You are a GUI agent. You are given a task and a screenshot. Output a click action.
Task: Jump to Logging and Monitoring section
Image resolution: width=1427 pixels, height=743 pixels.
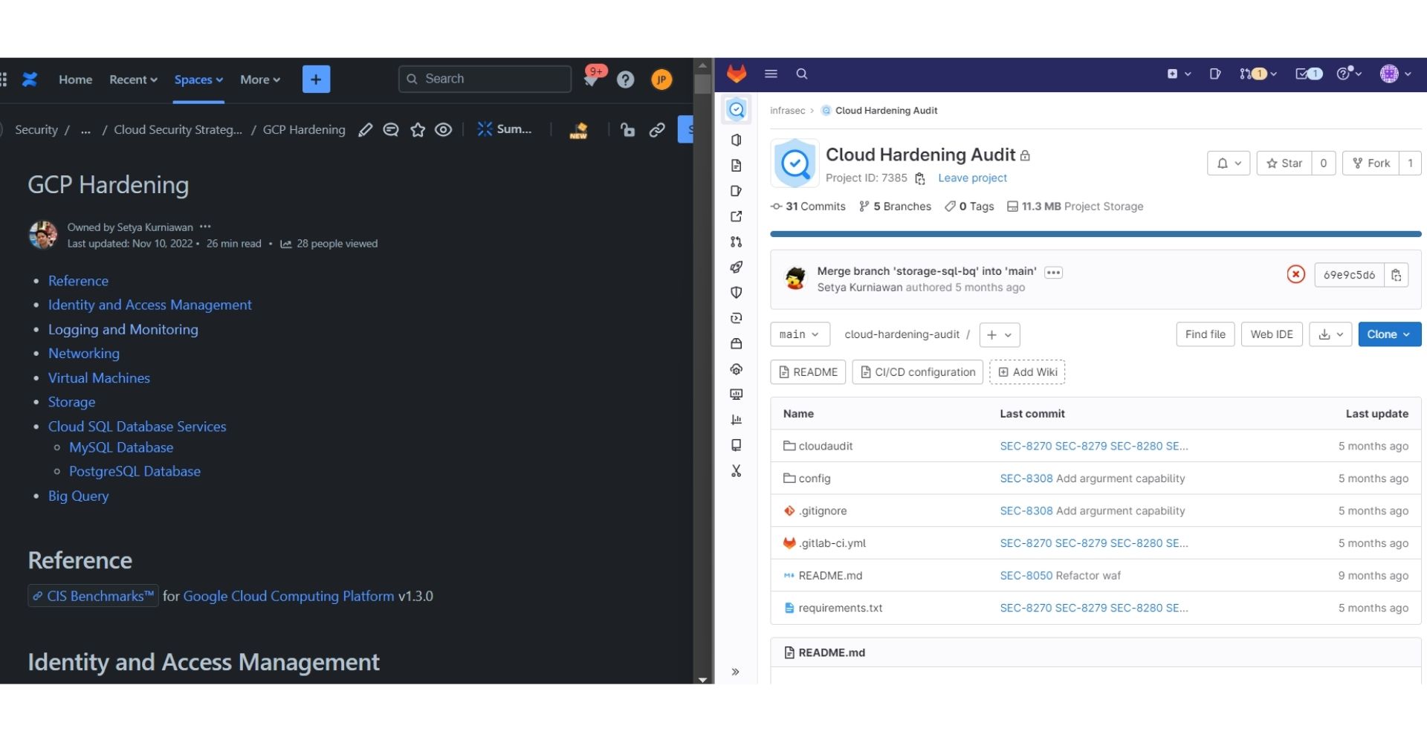click(x=123, y=330)
